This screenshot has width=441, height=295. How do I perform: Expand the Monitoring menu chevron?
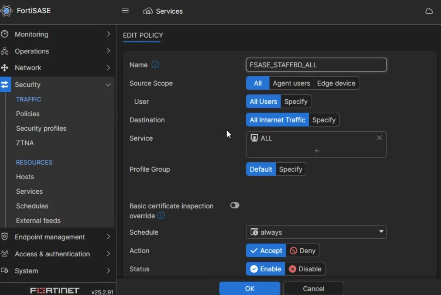[108, 34]
